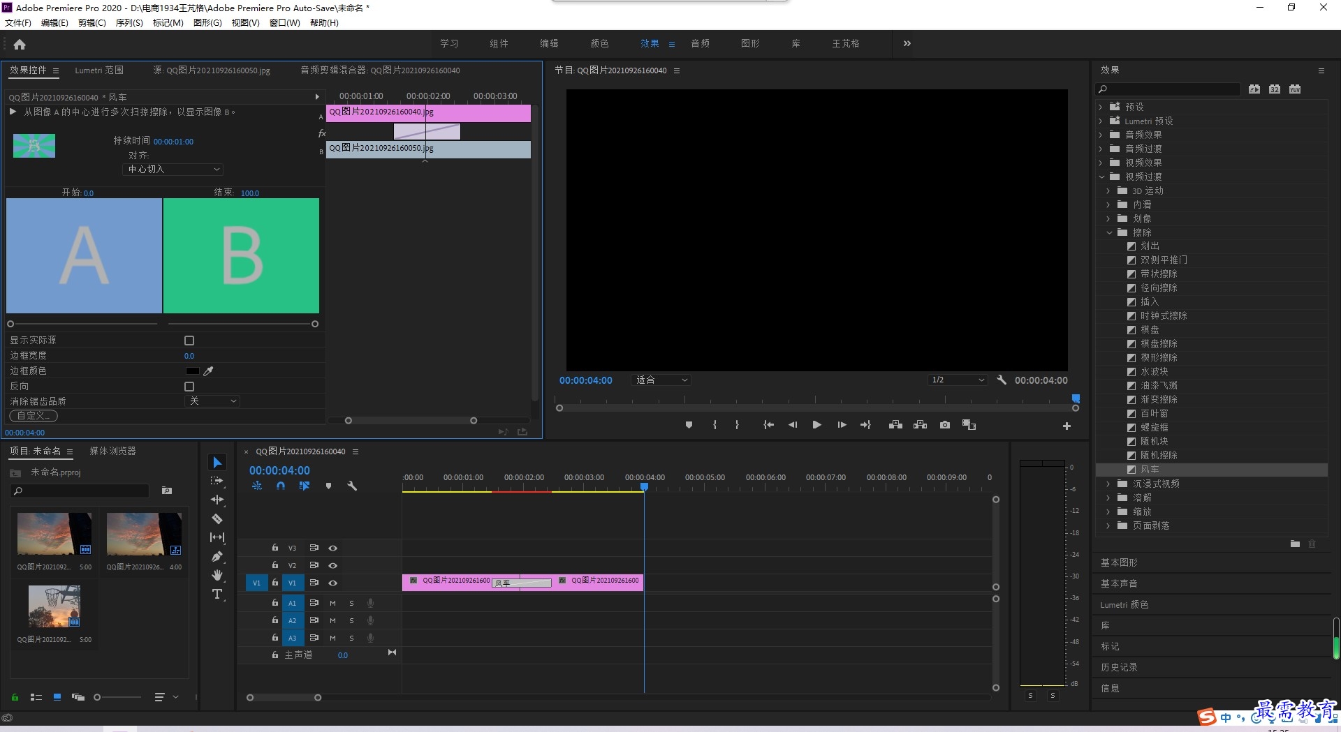Screen dimensions: 1341x732
Task: Enable Show Actual Sources checkbox
Action: 189,341
